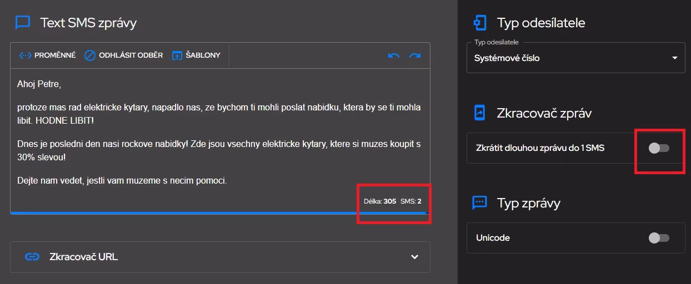
Task: Click the Proměnné variables code icon
Action: [x=25, y=55]
